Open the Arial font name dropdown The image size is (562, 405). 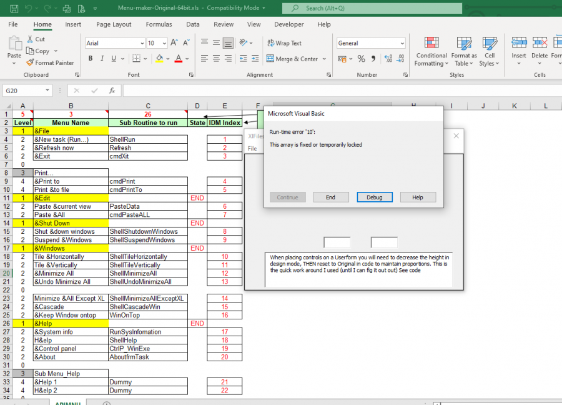coord(142,43)
